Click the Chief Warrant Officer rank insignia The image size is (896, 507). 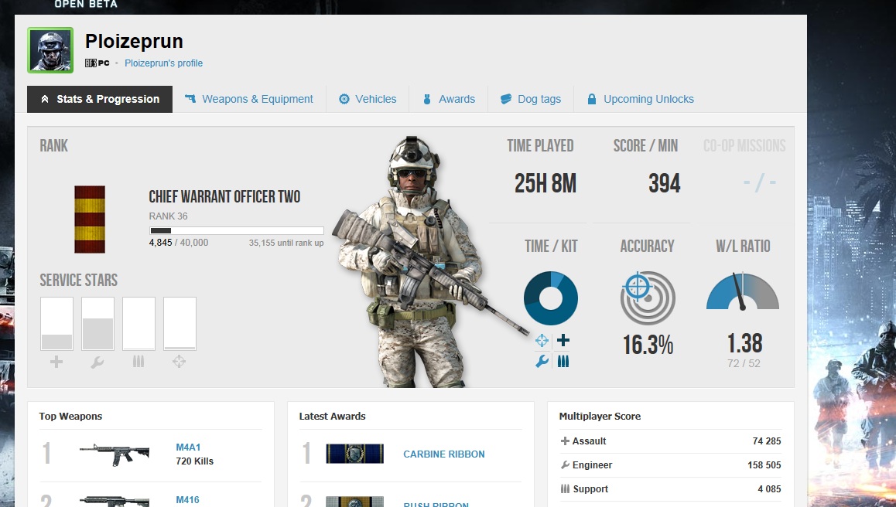point(90,219)
